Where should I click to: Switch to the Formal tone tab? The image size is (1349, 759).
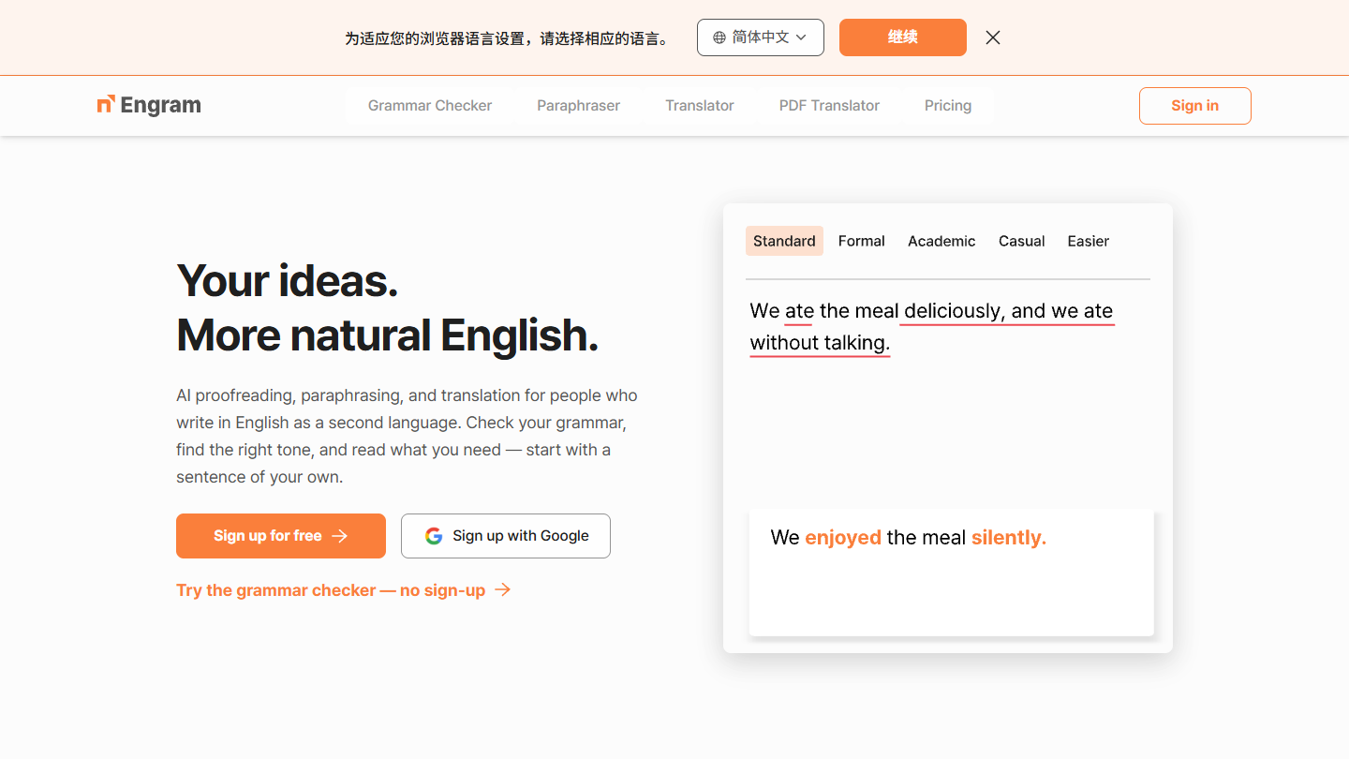[862, 241]
